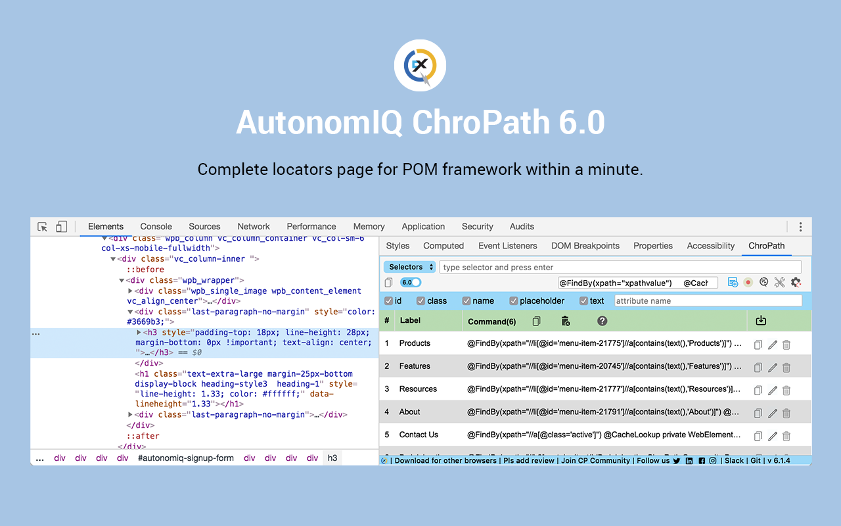This screenshot has height=526, width=841.
Task: Copy the Features row command
Action: tap(758, 368)
